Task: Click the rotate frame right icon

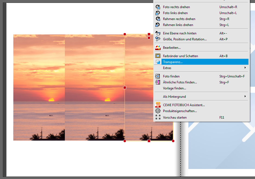Action: (x=158, y=19)
